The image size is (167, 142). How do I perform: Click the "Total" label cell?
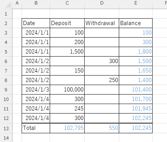click(36, 128)
